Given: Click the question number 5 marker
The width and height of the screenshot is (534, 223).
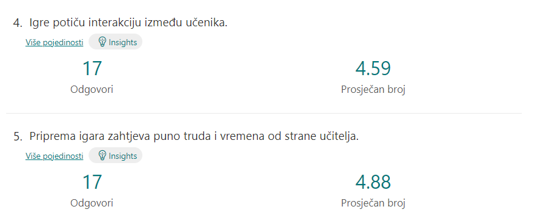Looking at the screenshot, I should coord(17,137).
